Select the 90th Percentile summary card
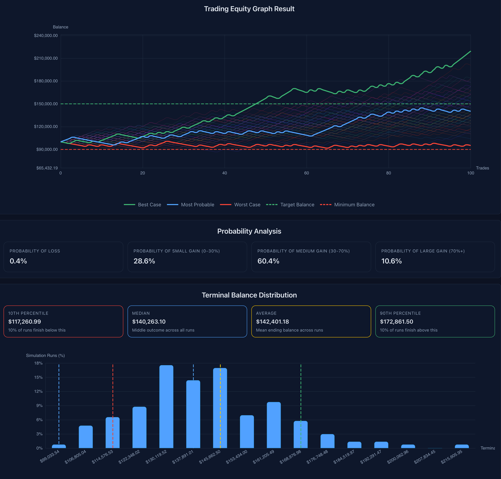This screenshot has width=501, height=479. click(x=435, y=322)
